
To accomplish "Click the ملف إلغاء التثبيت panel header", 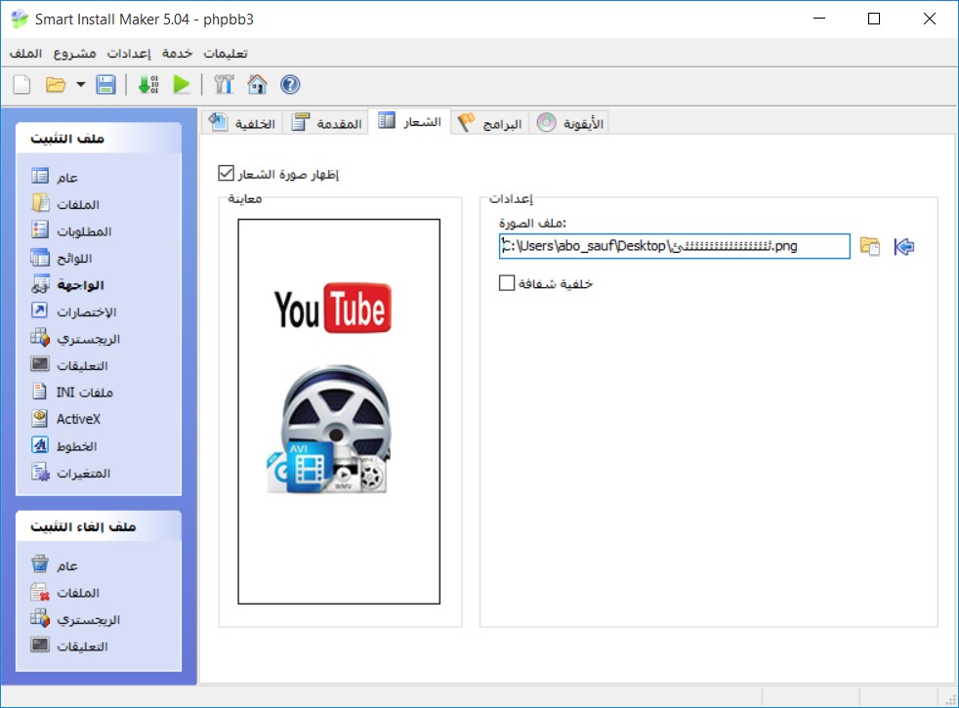I will 99,526.
